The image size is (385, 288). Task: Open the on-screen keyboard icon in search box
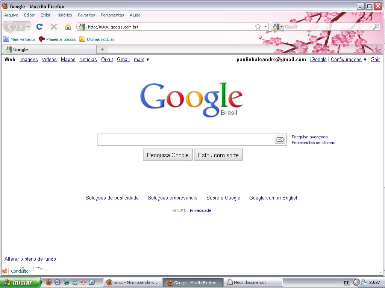tap(280, 139)
